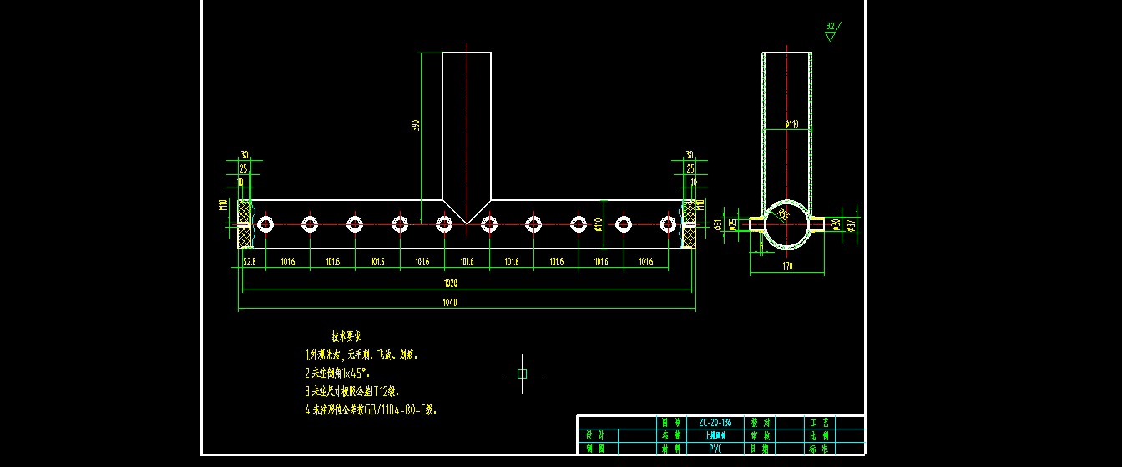This screenshot has width=1122, height=467.
Task: Click the 52.8 dimension text
Action: point(249,262)
